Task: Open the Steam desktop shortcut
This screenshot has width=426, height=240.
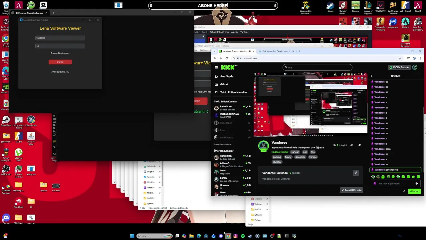Action: click(330, 7)
